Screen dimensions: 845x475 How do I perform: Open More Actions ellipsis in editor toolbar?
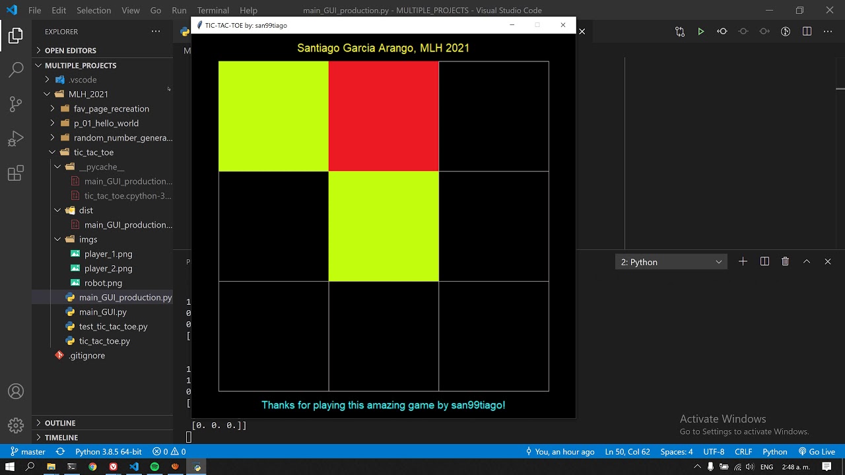pyautogui.click(x=828, y=32)
